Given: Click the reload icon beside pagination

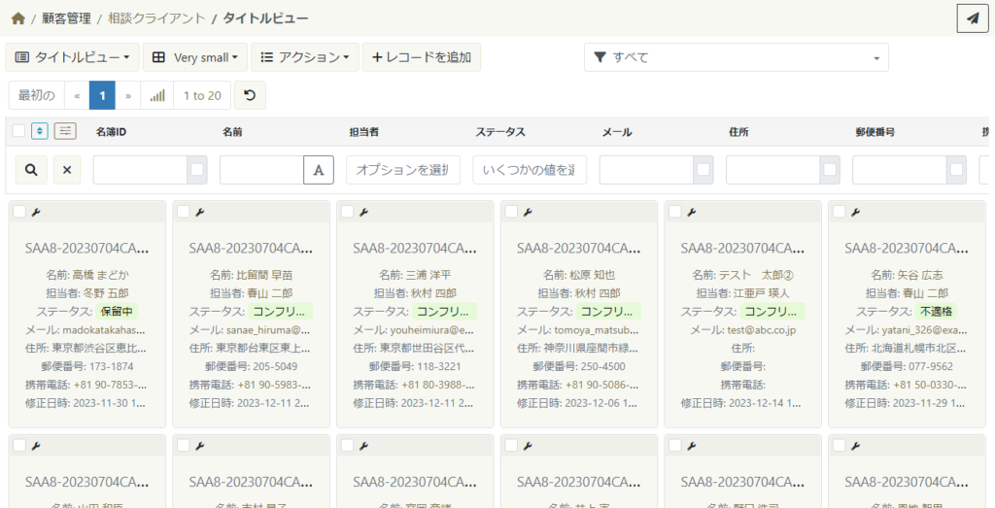Looking at the screenshot, I should 250,95.
